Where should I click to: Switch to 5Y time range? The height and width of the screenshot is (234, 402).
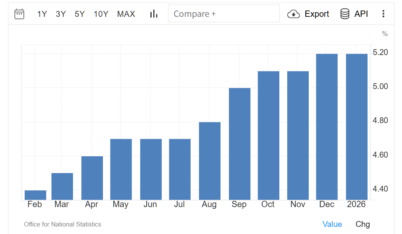(80, 14)
